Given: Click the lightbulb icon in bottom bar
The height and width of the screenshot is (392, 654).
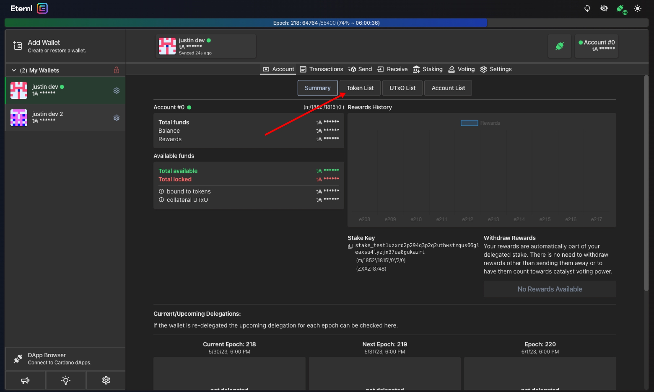Looking at the screenshot, I should coord(66,380).
